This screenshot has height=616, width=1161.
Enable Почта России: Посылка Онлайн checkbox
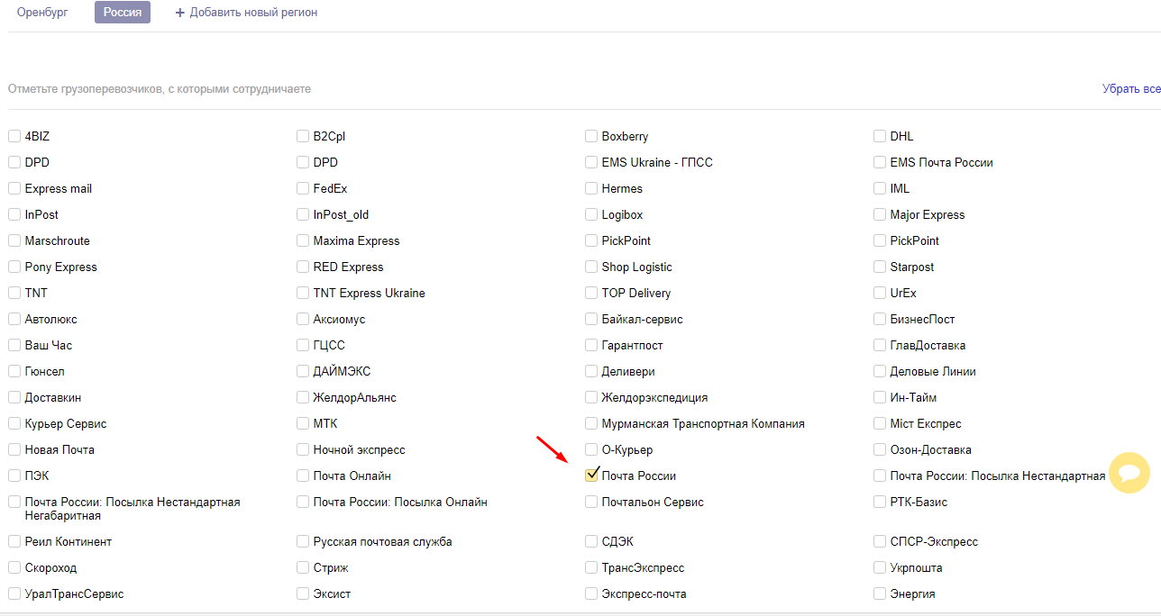coord(303,502)
